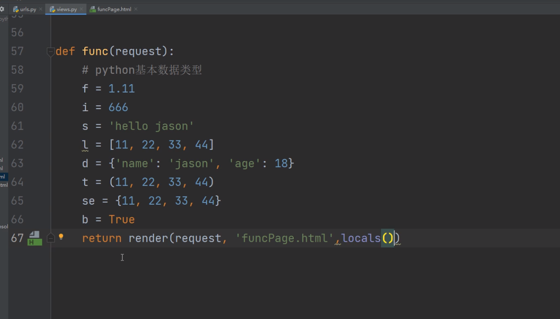
Task: Click the value 18 in the dictionary
Action: [x=281, y=163]
